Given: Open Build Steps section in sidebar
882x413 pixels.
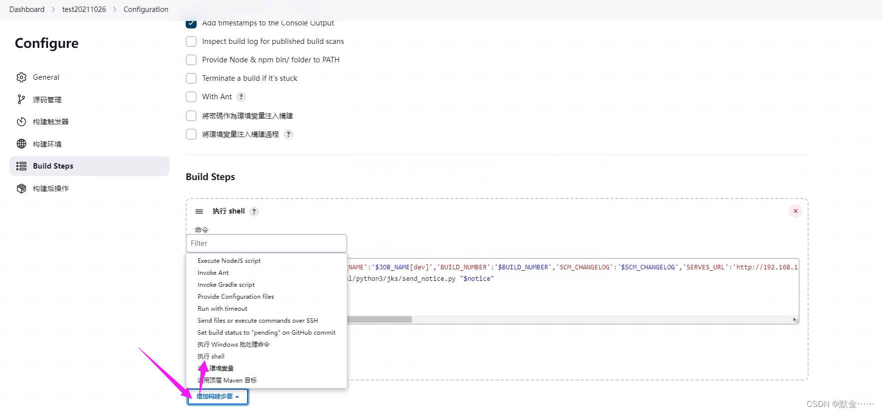Looking at the screenshot, I should (89, 166).
